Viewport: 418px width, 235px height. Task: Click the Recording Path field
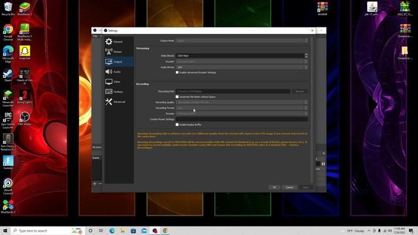(233, 91)
